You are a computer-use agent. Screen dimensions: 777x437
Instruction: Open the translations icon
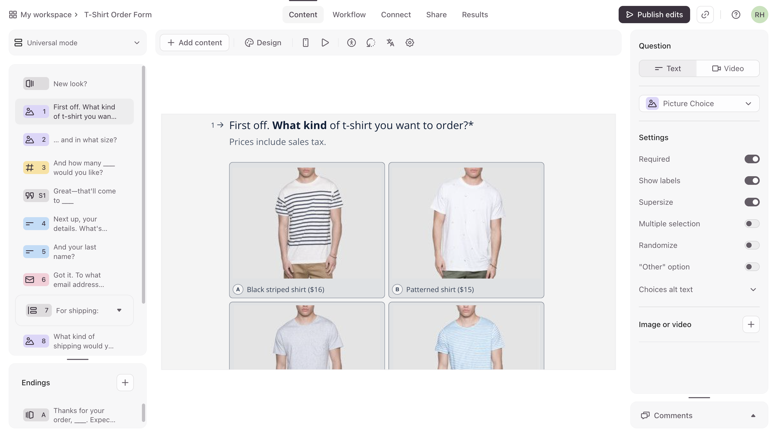coord(390,43)
